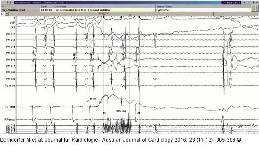Select the CS 7-8 channel label
The height and width of the screenshot is (161, 259).
point(10,126)
